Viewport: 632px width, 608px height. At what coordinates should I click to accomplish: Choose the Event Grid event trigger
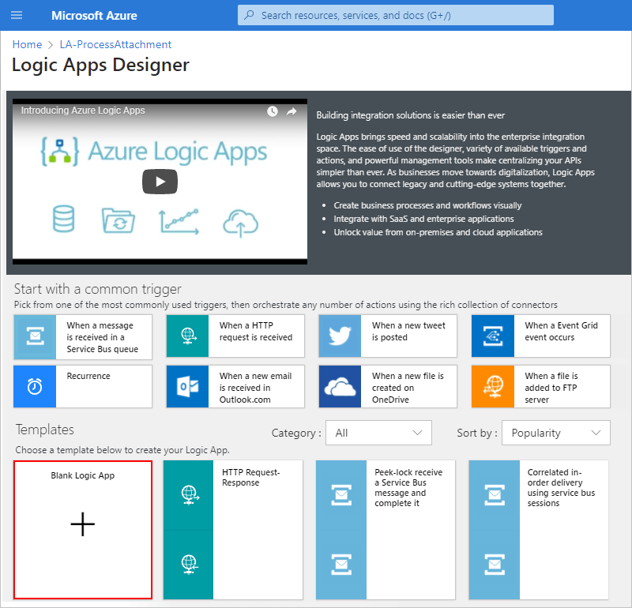point(540,336)
